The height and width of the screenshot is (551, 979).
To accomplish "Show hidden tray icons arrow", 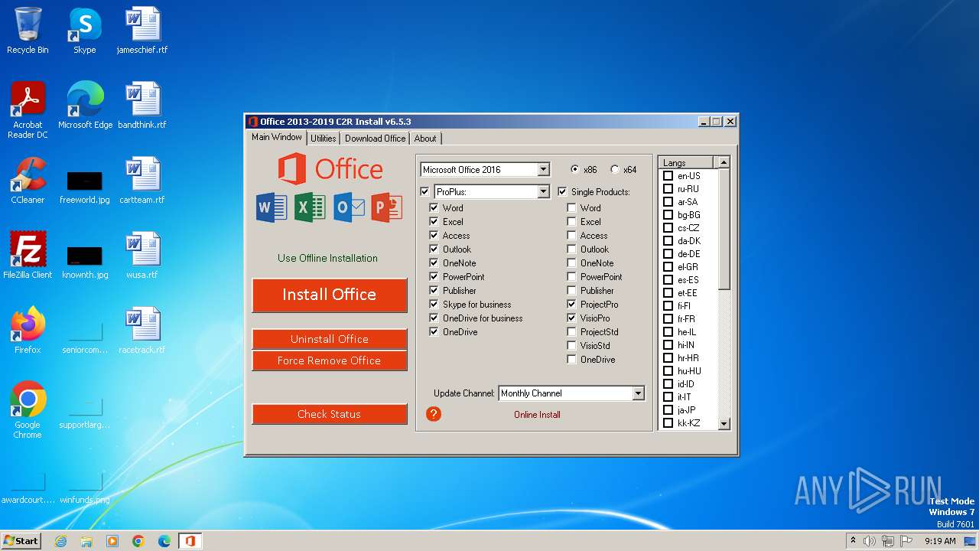I will pos(853,540).
